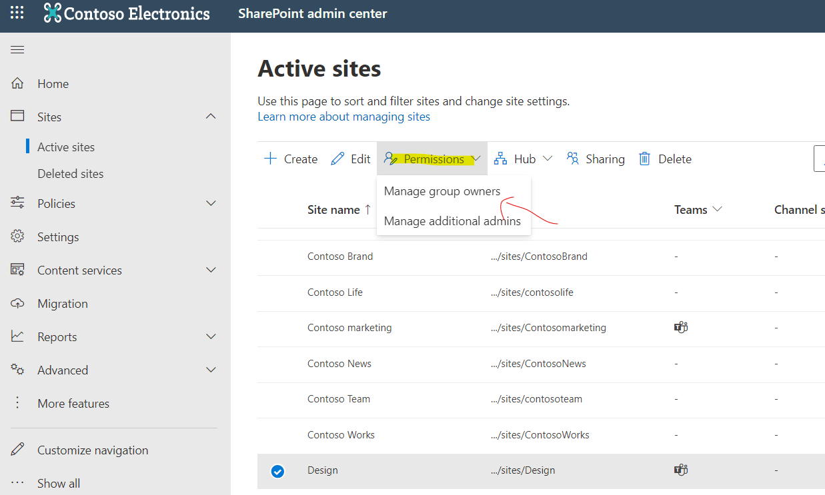Click the .../sites/contosolife URL cell
The height and width of the screenshot is (495, 825).
(532, 292)
